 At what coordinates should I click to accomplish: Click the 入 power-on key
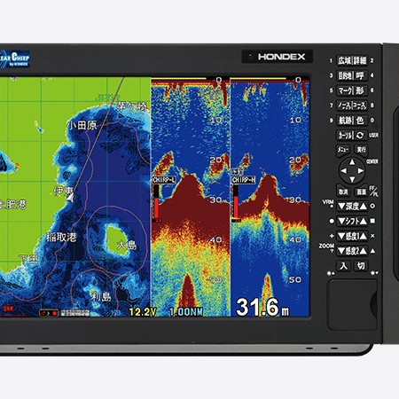click(x=343, y=266)
